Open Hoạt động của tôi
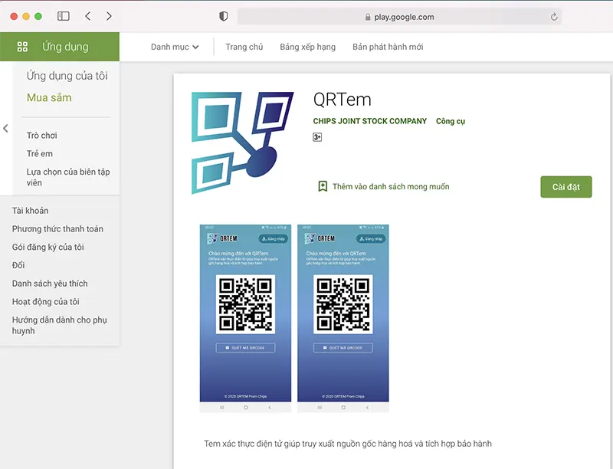Screen dimensions: 613x469 pos(45,301)
